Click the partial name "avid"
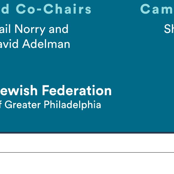The image size is (174, 174). 9,44
